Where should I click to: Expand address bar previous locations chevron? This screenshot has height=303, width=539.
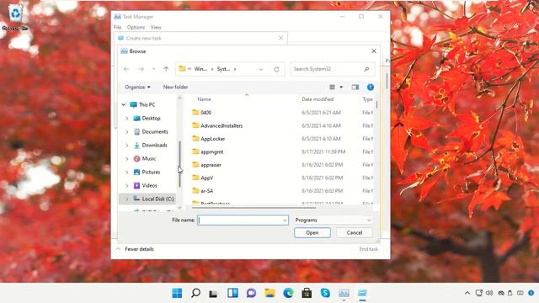[261, 69]
